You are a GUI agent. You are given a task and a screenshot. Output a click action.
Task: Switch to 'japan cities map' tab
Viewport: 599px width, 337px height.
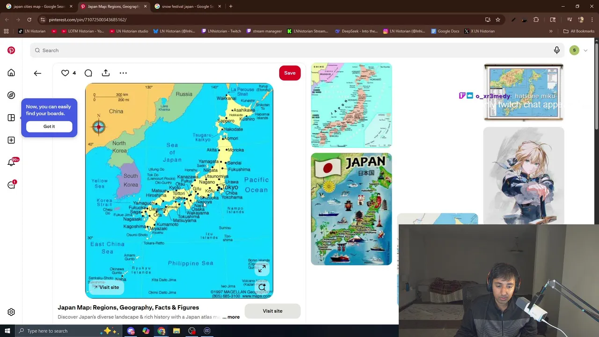coord(39,7)
